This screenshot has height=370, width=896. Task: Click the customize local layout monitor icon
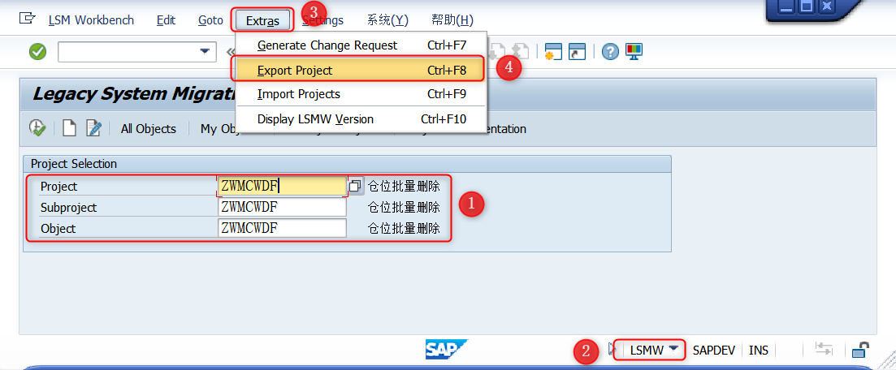(634, 51)
